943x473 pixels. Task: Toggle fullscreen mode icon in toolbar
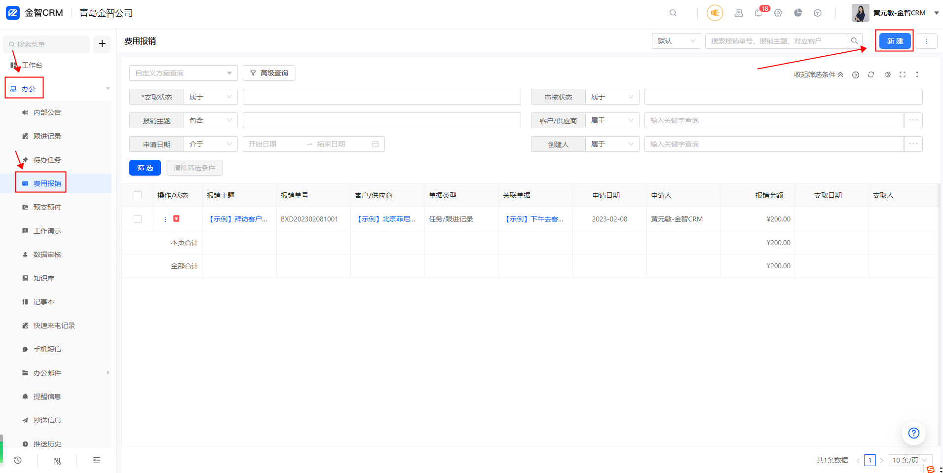[x=903, y=74]
